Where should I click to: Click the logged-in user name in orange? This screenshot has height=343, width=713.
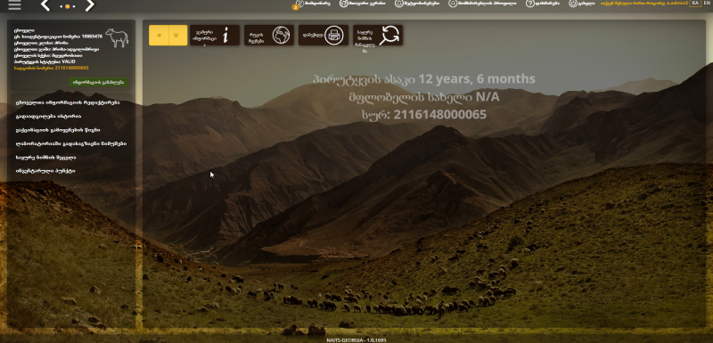tap(644, 4)
